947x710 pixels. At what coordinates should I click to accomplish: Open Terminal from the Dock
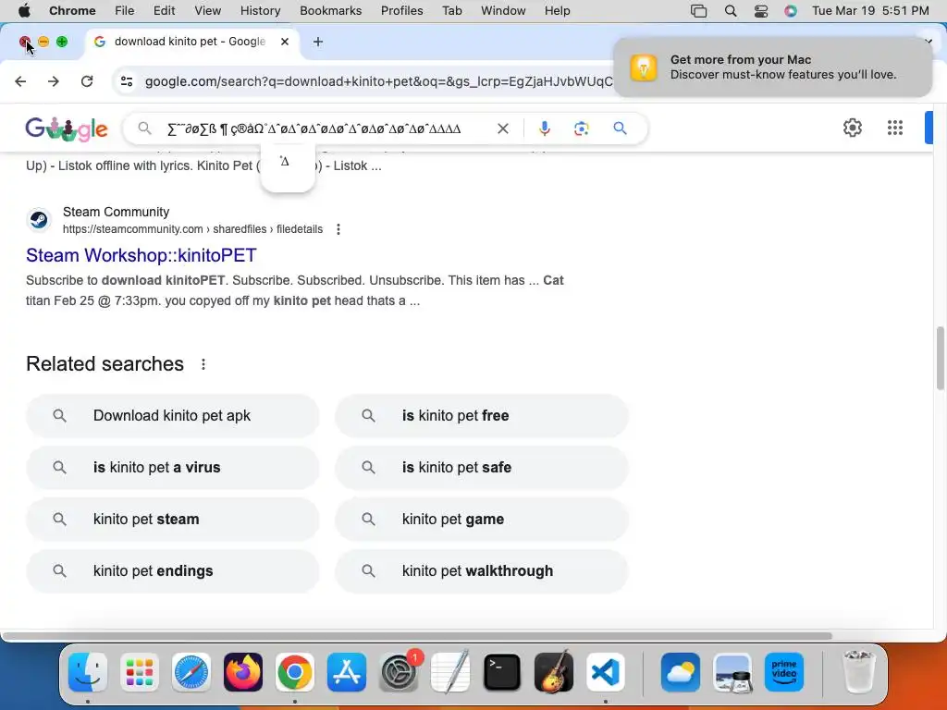502,672
